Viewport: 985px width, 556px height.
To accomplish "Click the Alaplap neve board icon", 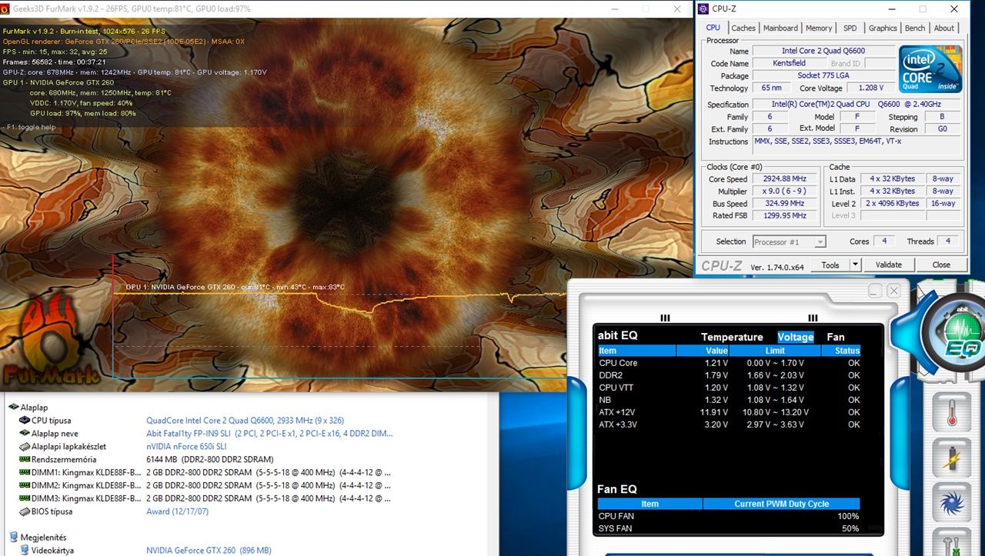I will coord(25,434).
